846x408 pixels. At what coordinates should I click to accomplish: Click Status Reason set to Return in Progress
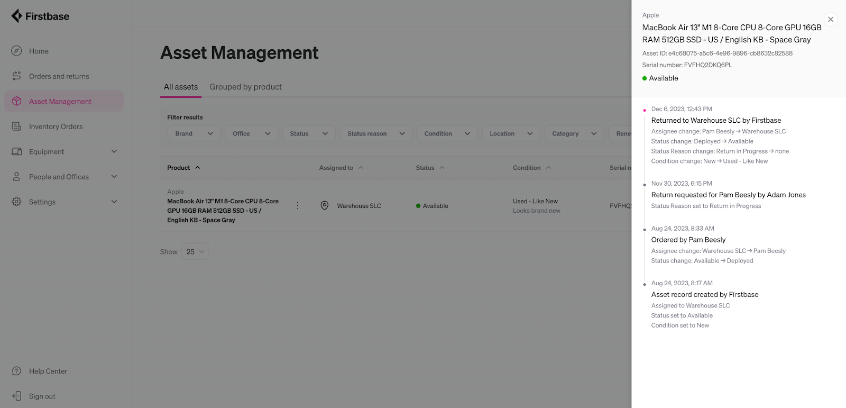point(706,206)
